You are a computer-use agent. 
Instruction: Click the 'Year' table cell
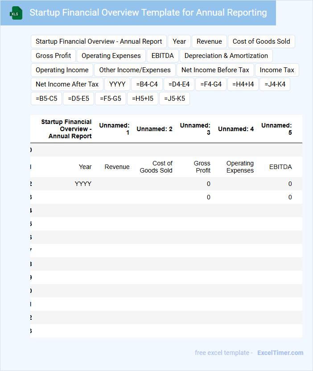85,167
